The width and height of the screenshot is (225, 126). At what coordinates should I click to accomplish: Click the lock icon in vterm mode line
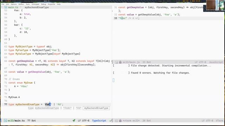(120, 120)
